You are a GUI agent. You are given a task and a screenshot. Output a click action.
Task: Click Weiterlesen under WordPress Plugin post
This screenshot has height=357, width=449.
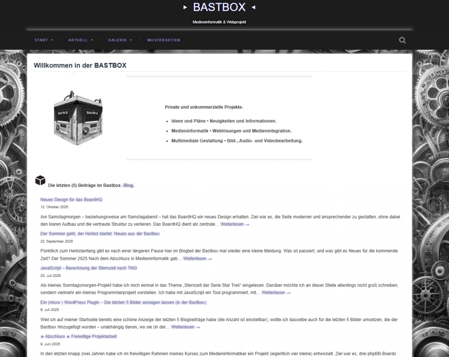pos(185,327)
